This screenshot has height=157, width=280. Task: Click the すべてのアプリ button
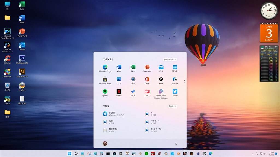170,59
